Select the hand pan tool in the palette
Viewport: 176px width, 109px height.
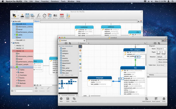point(80,51)
